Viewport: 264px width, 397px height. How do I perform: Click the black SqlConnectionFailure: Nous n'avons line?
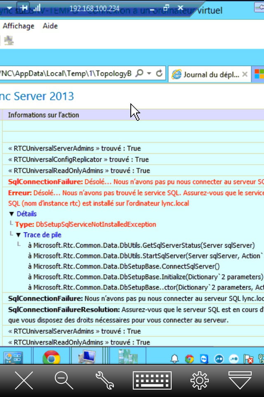pos(136,299)
